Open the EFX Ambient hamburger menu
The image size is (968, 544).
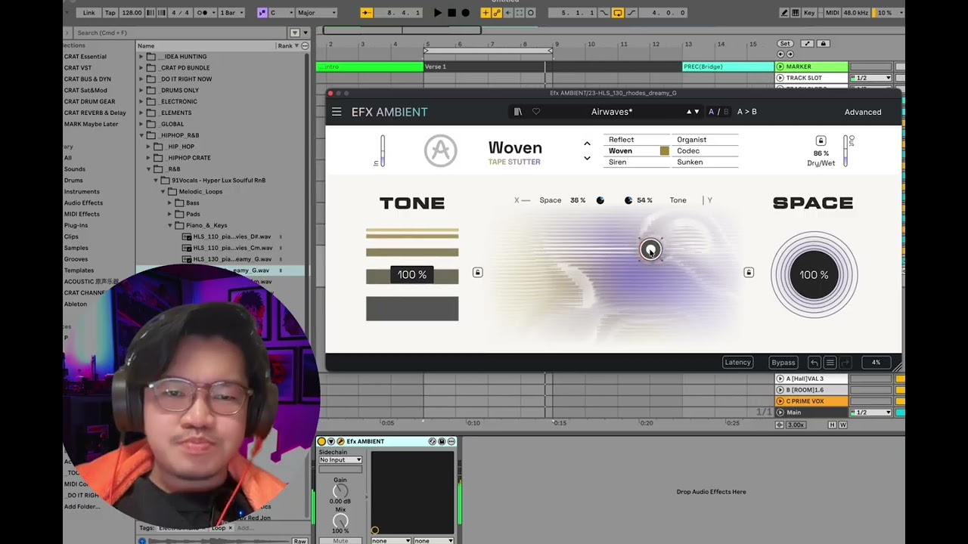[x=337, y=112]
